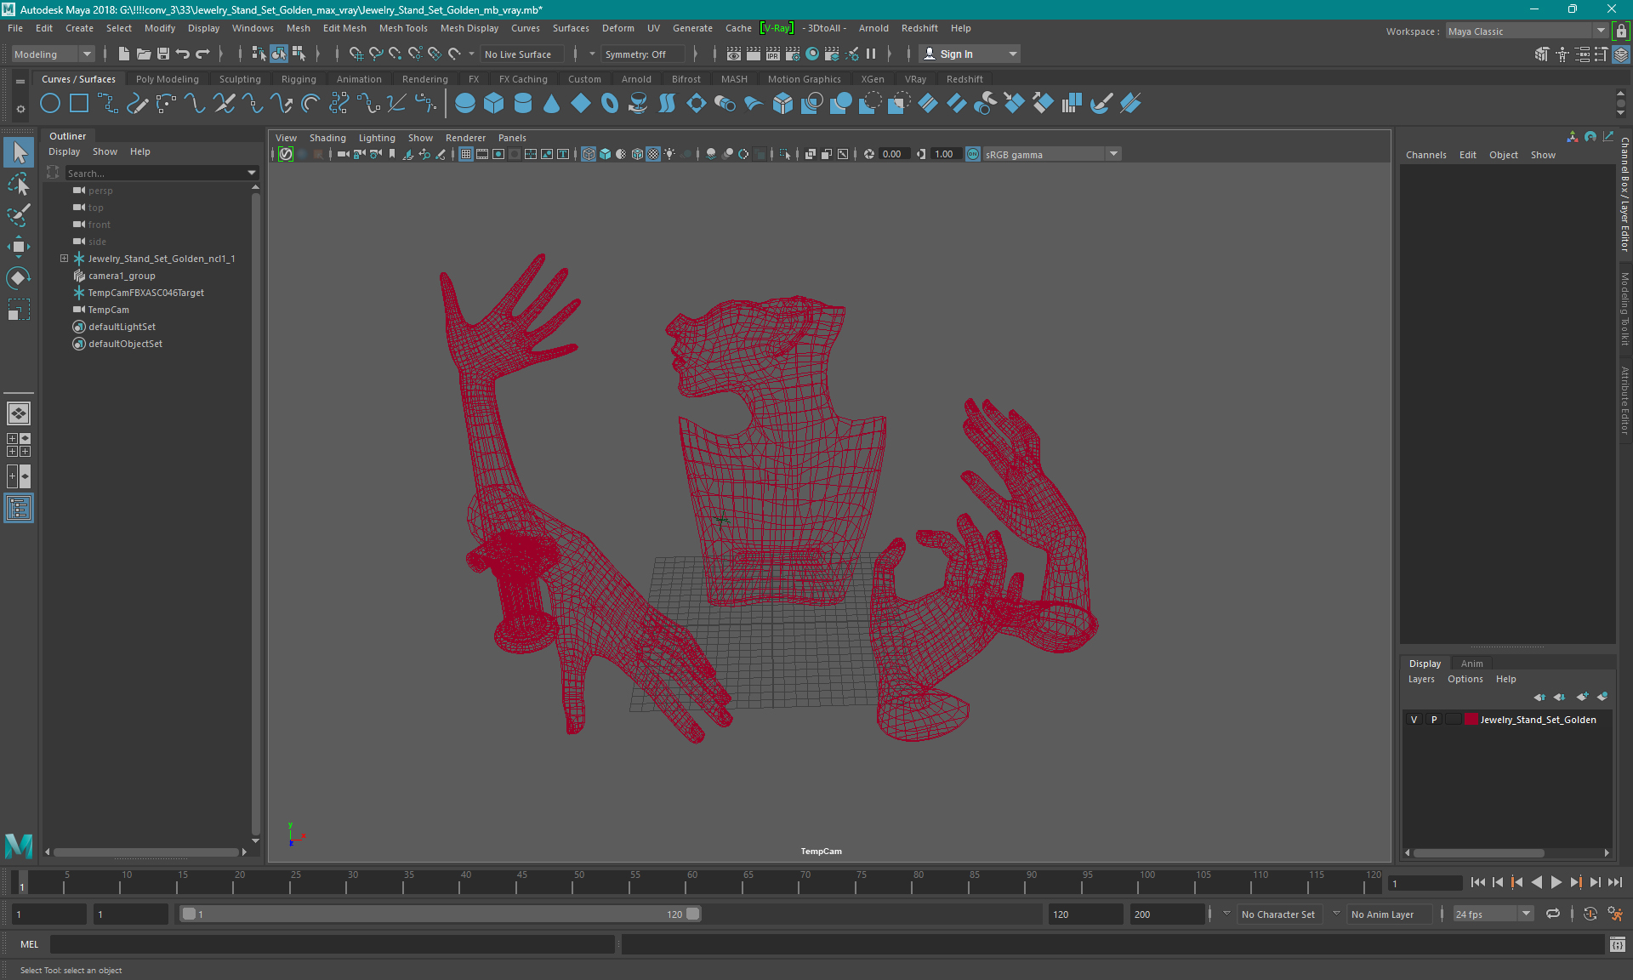Open the 24 fps frame rate dropdown
The image size is (1633, 980).
pos(1493,914)
